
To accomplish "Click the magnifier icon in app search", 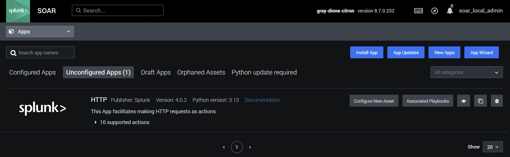I will point(13,53).
